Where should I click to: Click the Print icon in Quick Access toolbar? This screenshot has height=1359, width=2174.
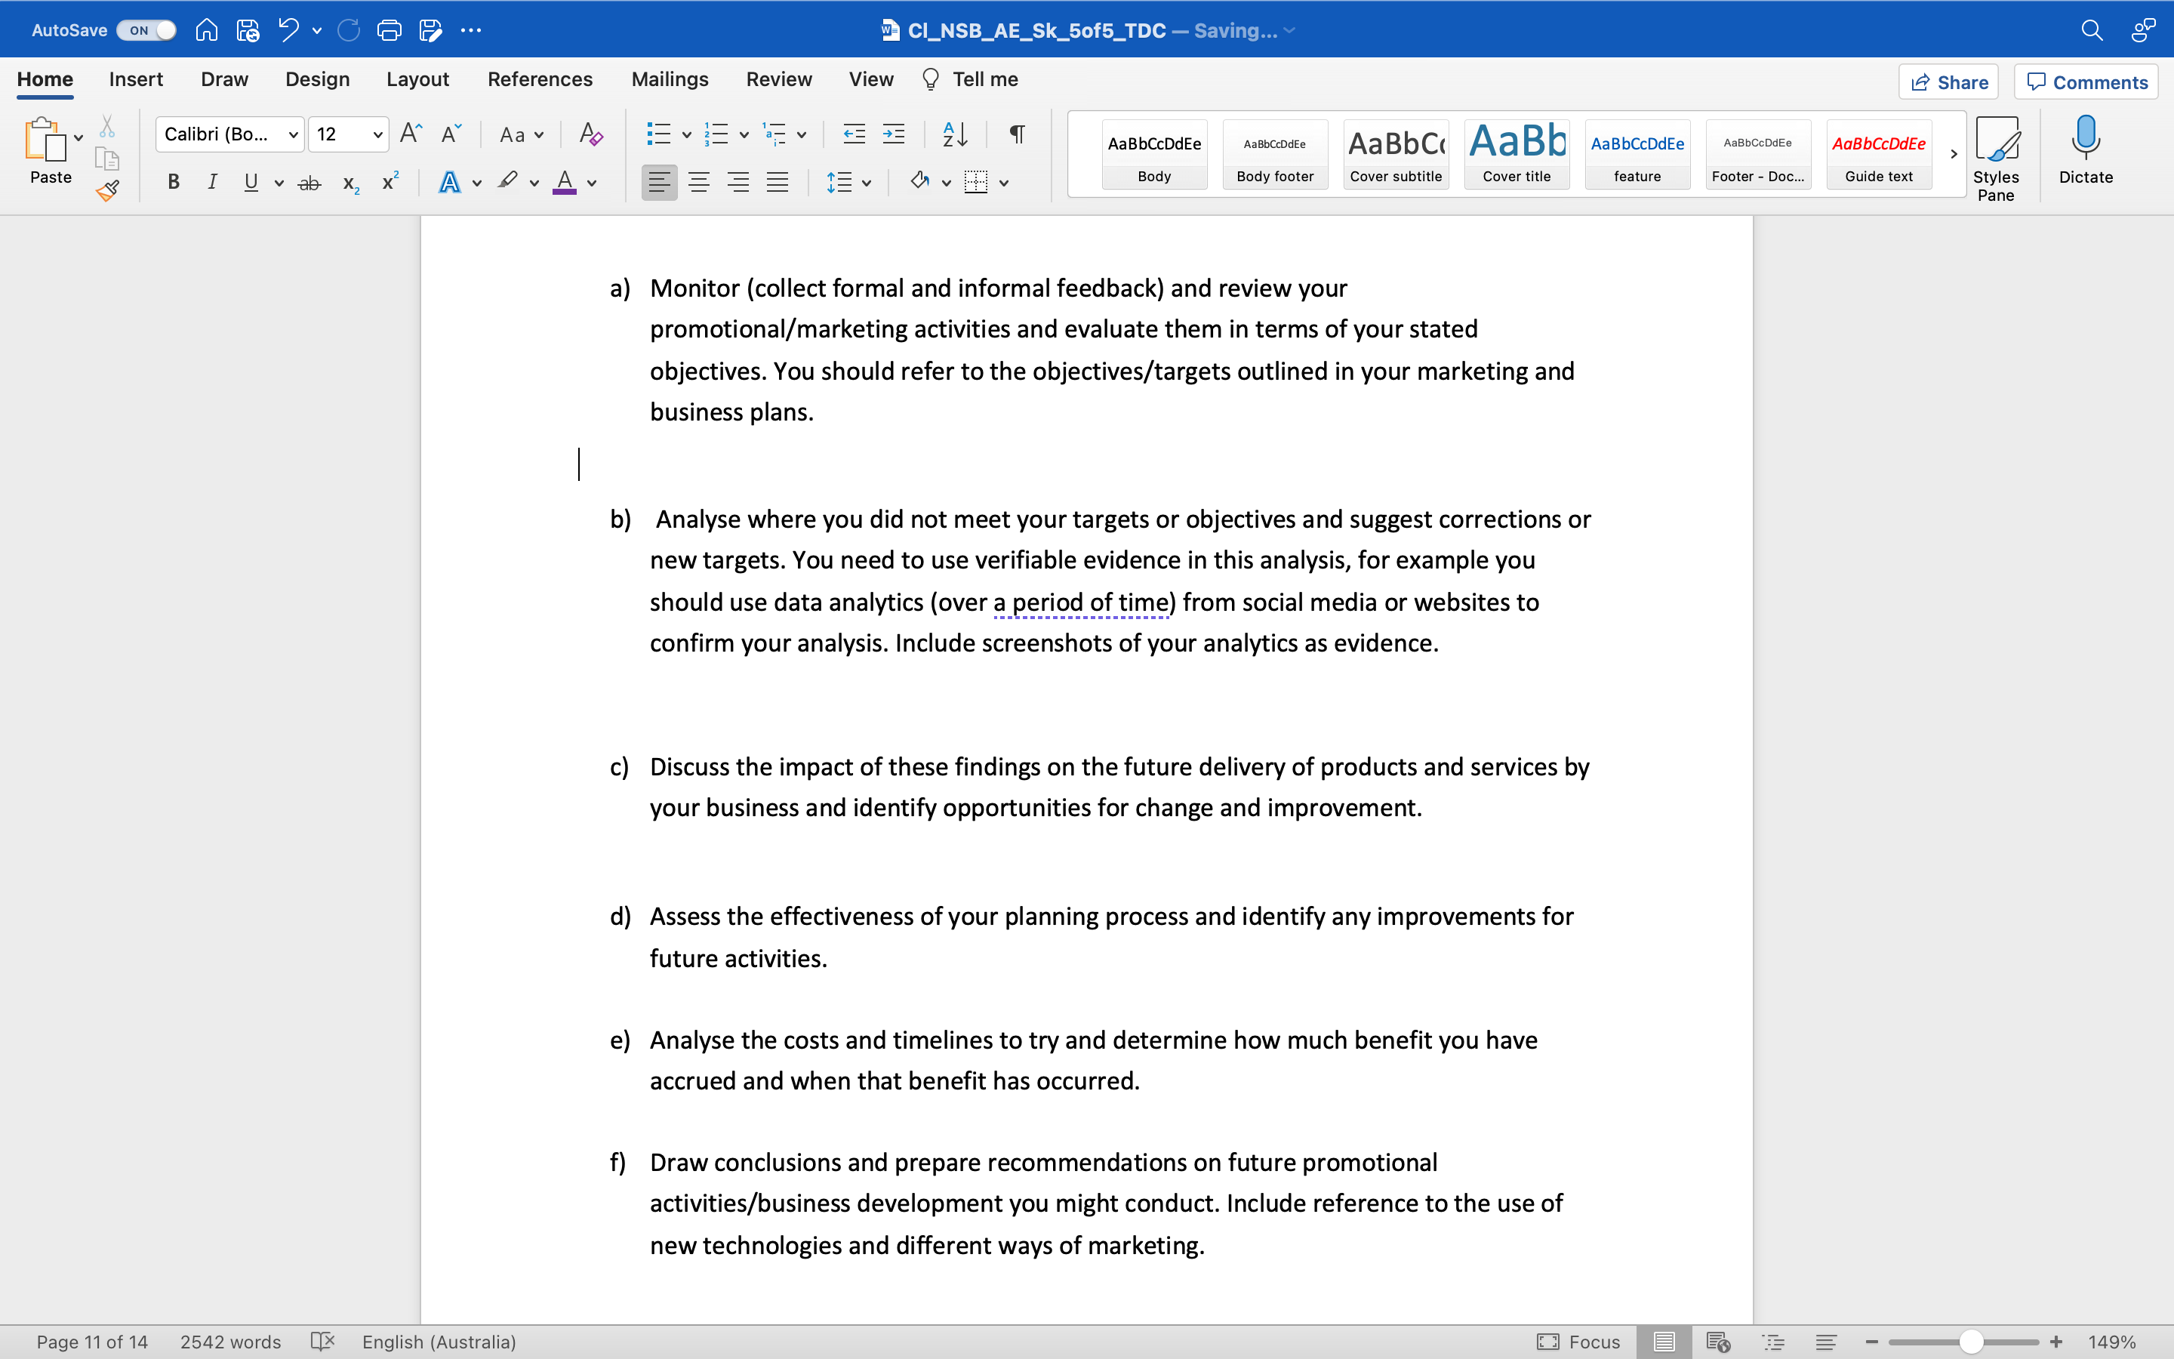[389, 29]
